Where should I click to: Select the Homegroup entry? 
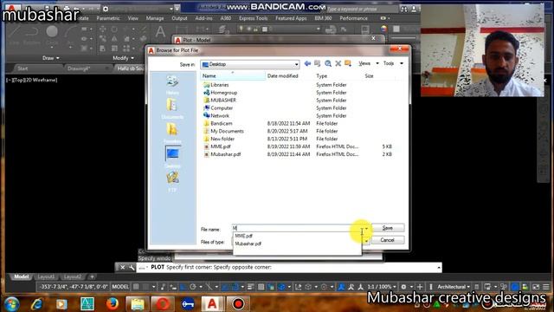coord(220,93)
